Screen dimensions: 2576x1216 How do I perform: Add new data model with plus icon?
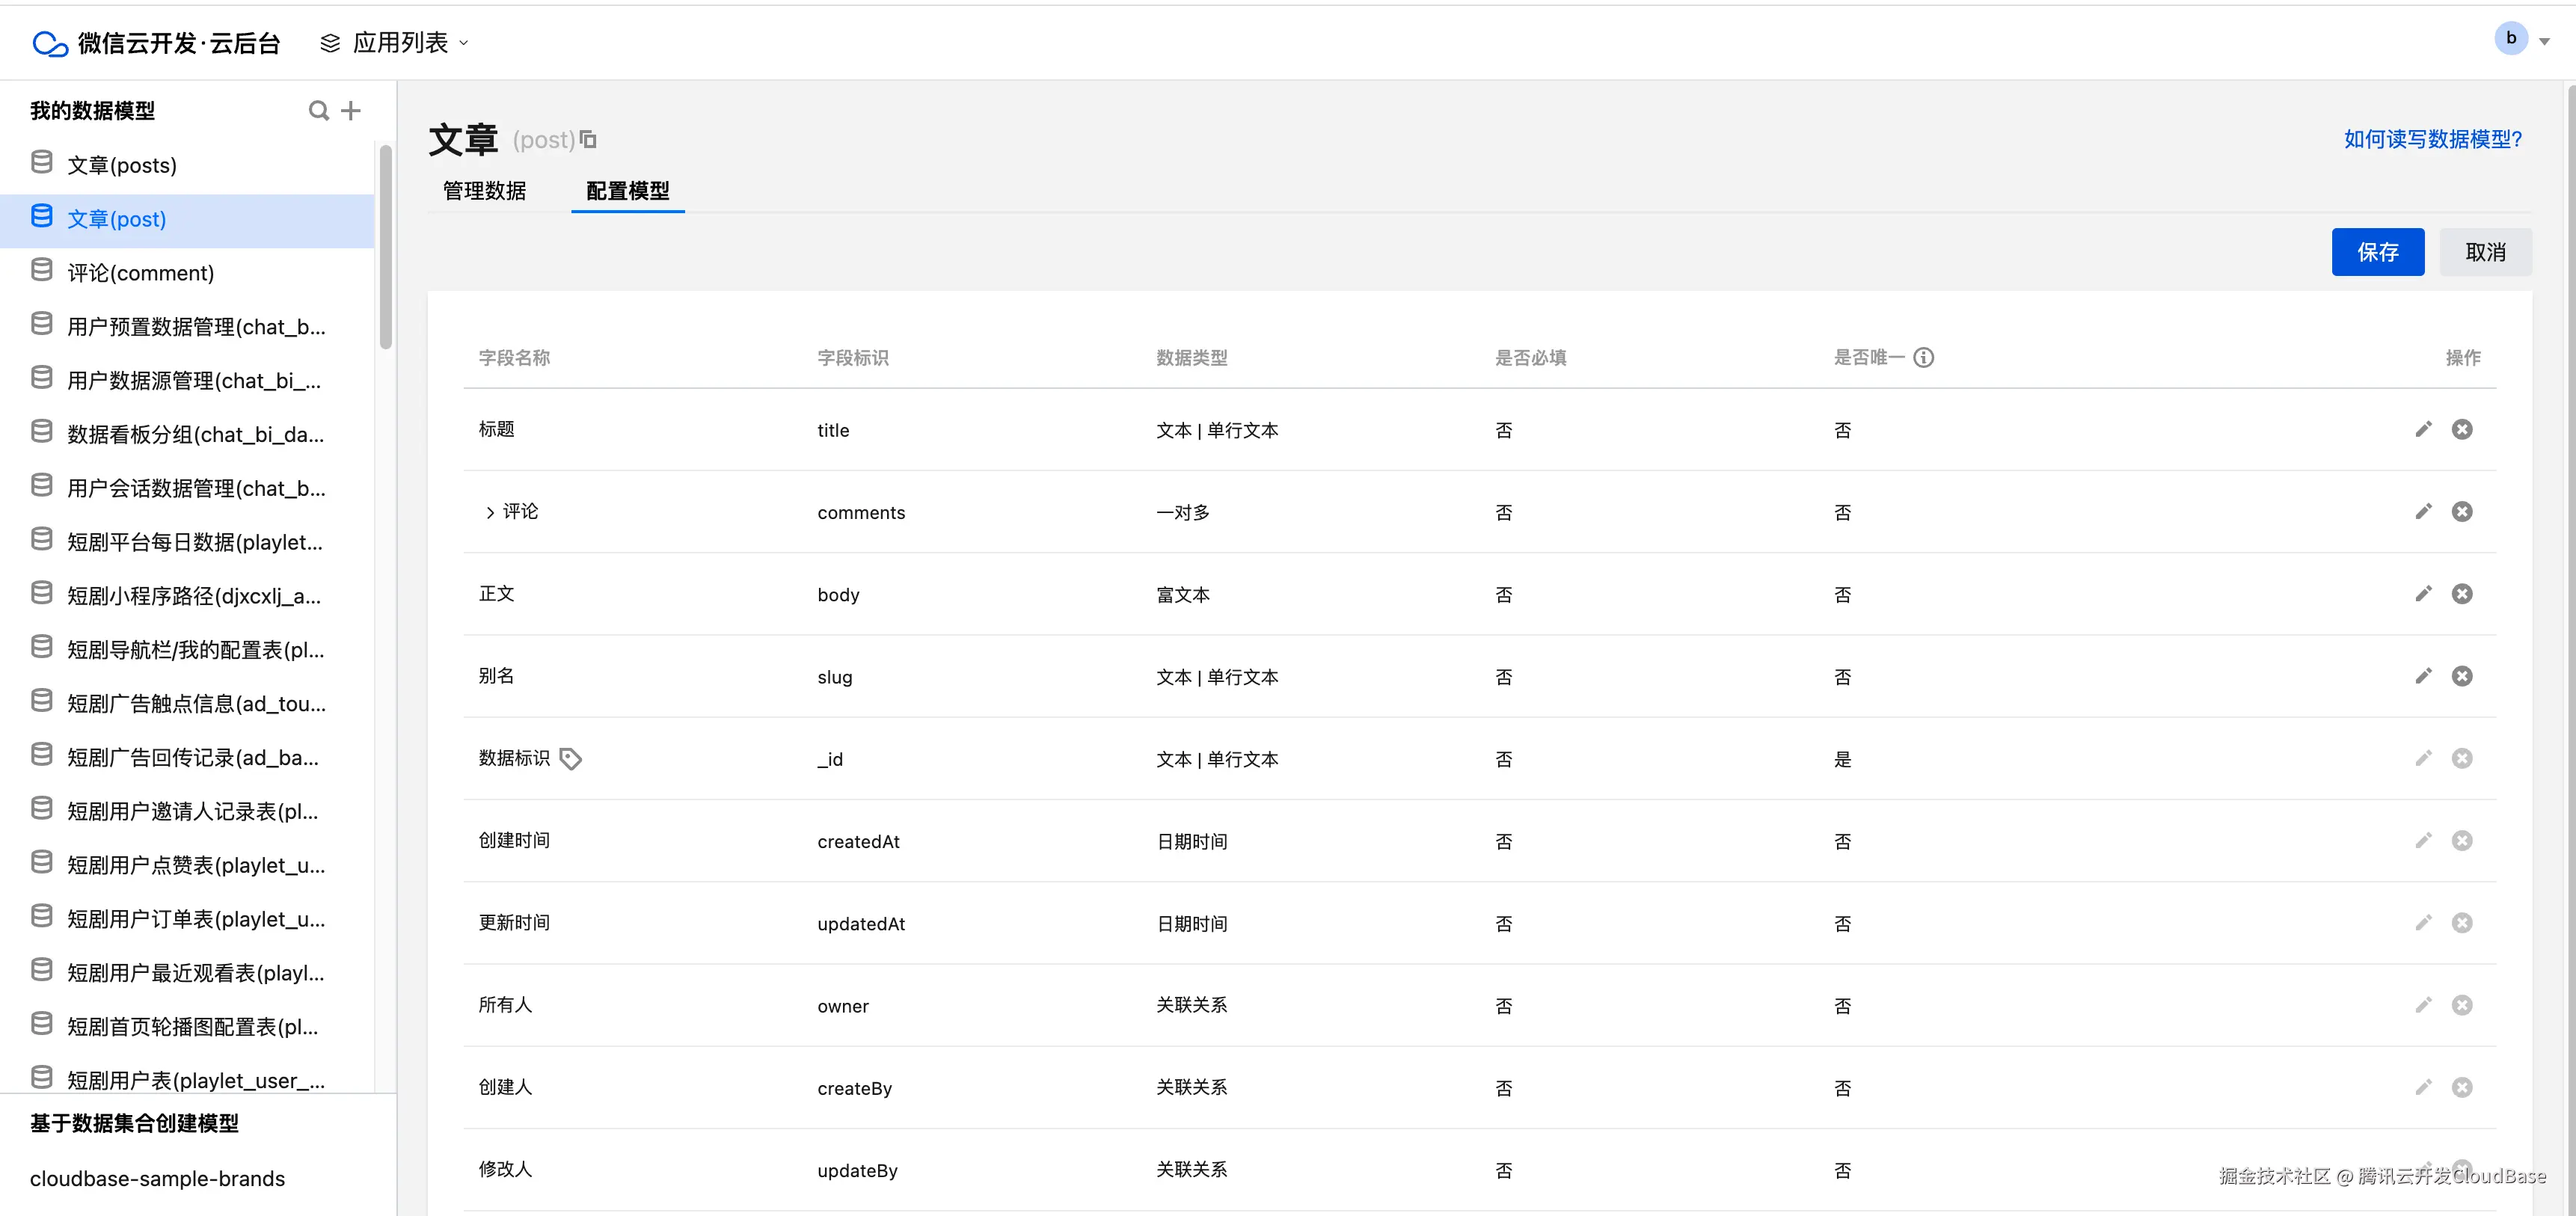pyautogui.click(x=350, y=111)
